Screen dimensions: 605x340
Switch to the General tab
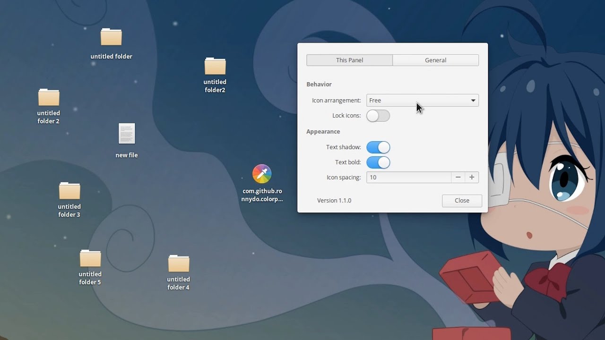click(435, 60)
